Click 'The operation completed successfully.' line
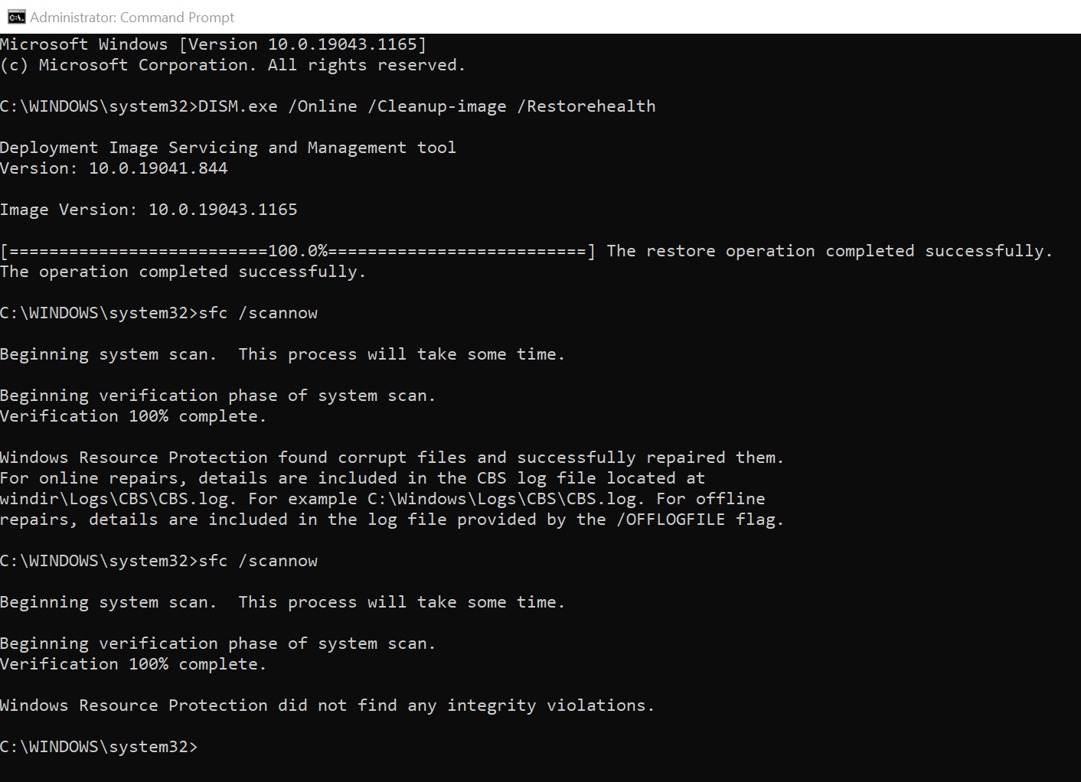 point(183,272)
